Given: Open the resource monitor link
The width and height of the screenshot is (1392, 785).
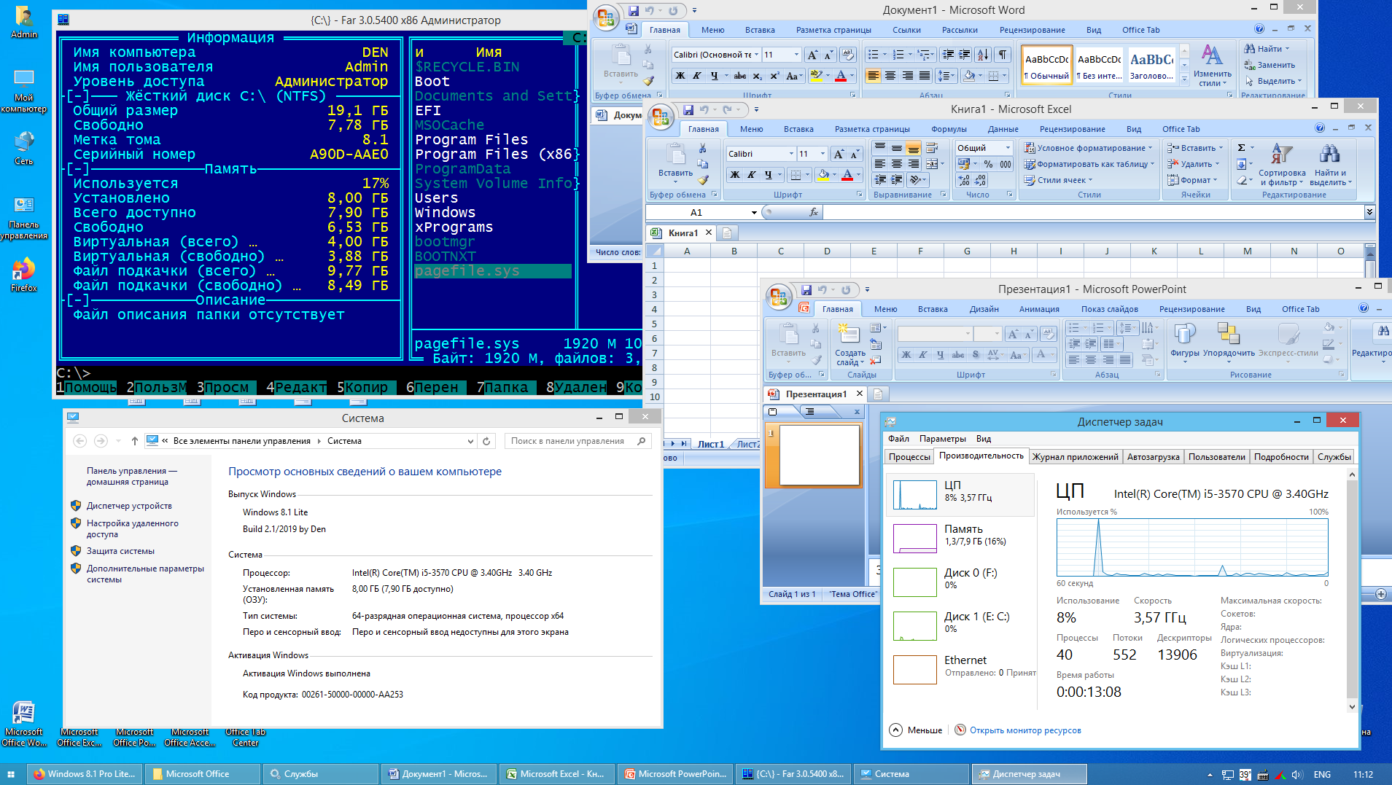Looking at the screenshot, I should 1025,730.
